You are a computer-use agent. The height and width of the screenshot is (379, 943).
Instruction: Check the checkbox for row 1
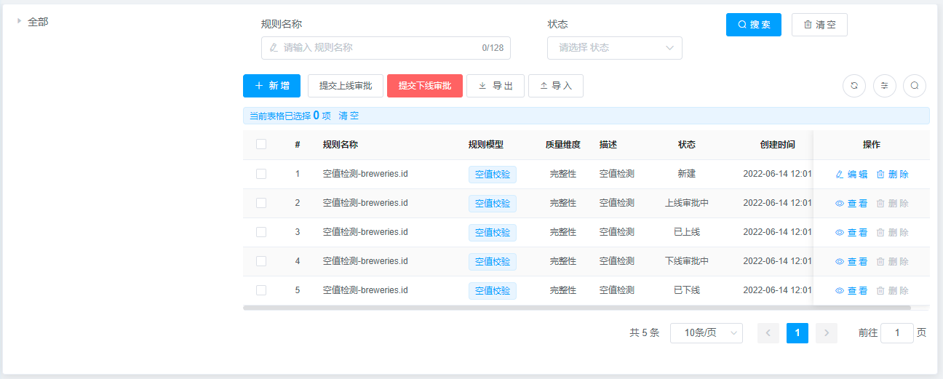tap(261, 174)
